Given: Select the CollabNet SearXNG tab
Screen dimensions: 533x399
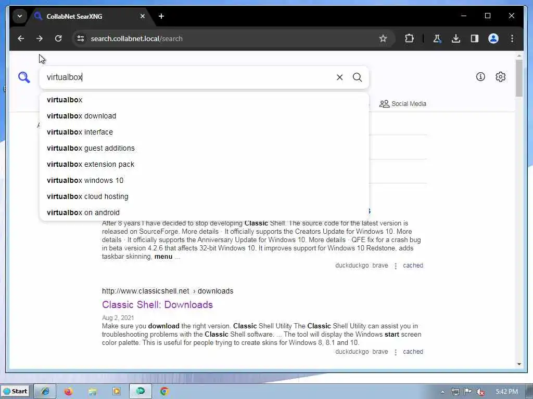Looking at the screenshot, I should (x=90, y=16).
